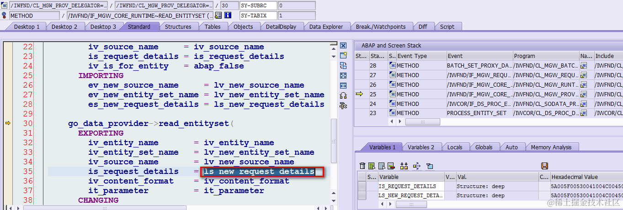The height and width of the screenshot is (210, 623).
Task: Click the Variable column header
Action: pyautogui.click(x=410, y=177)
